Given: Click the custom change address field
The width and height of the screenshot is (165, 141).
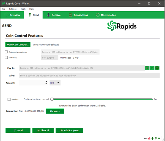Looking at the screenshot, I should (70, 52).
